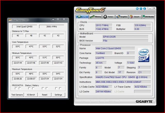Toggle first core's PROCHOT status checkbox

pos(16,88)
